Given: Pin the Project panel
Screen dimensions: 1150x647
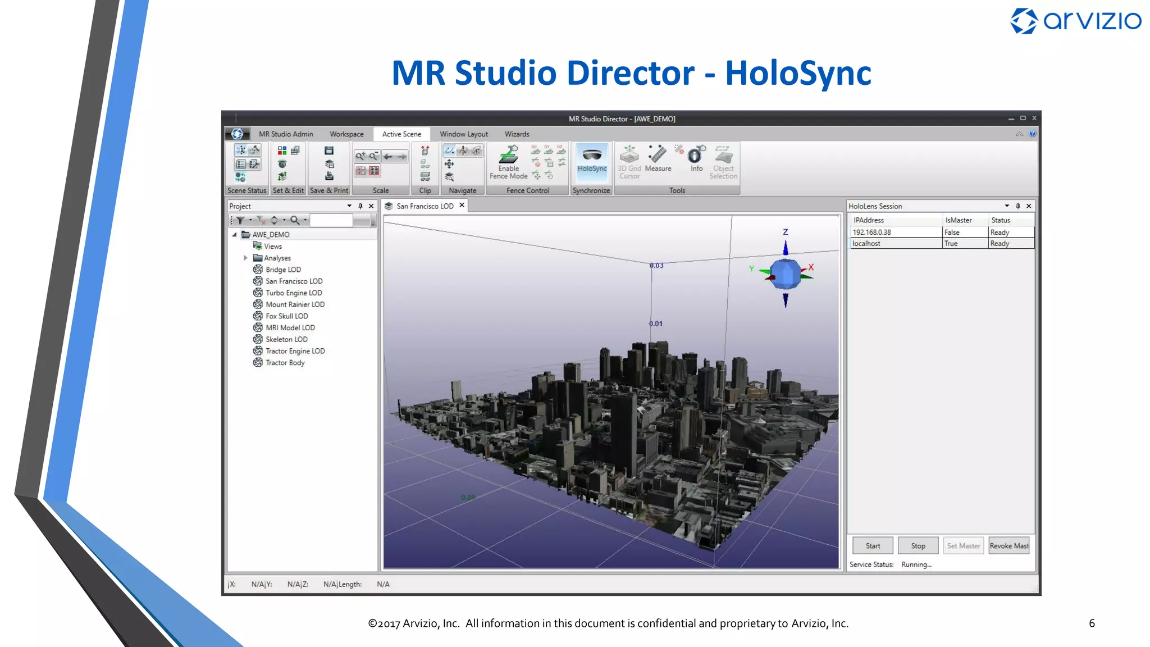Looking at the screenshot, I should coord(360,206).
